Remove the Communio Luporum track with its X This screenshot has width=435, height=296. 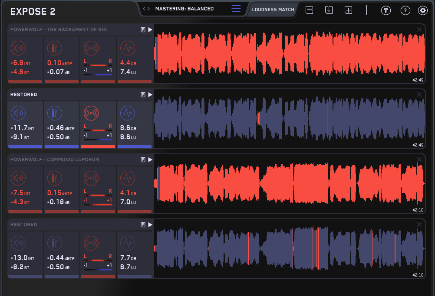419,159
